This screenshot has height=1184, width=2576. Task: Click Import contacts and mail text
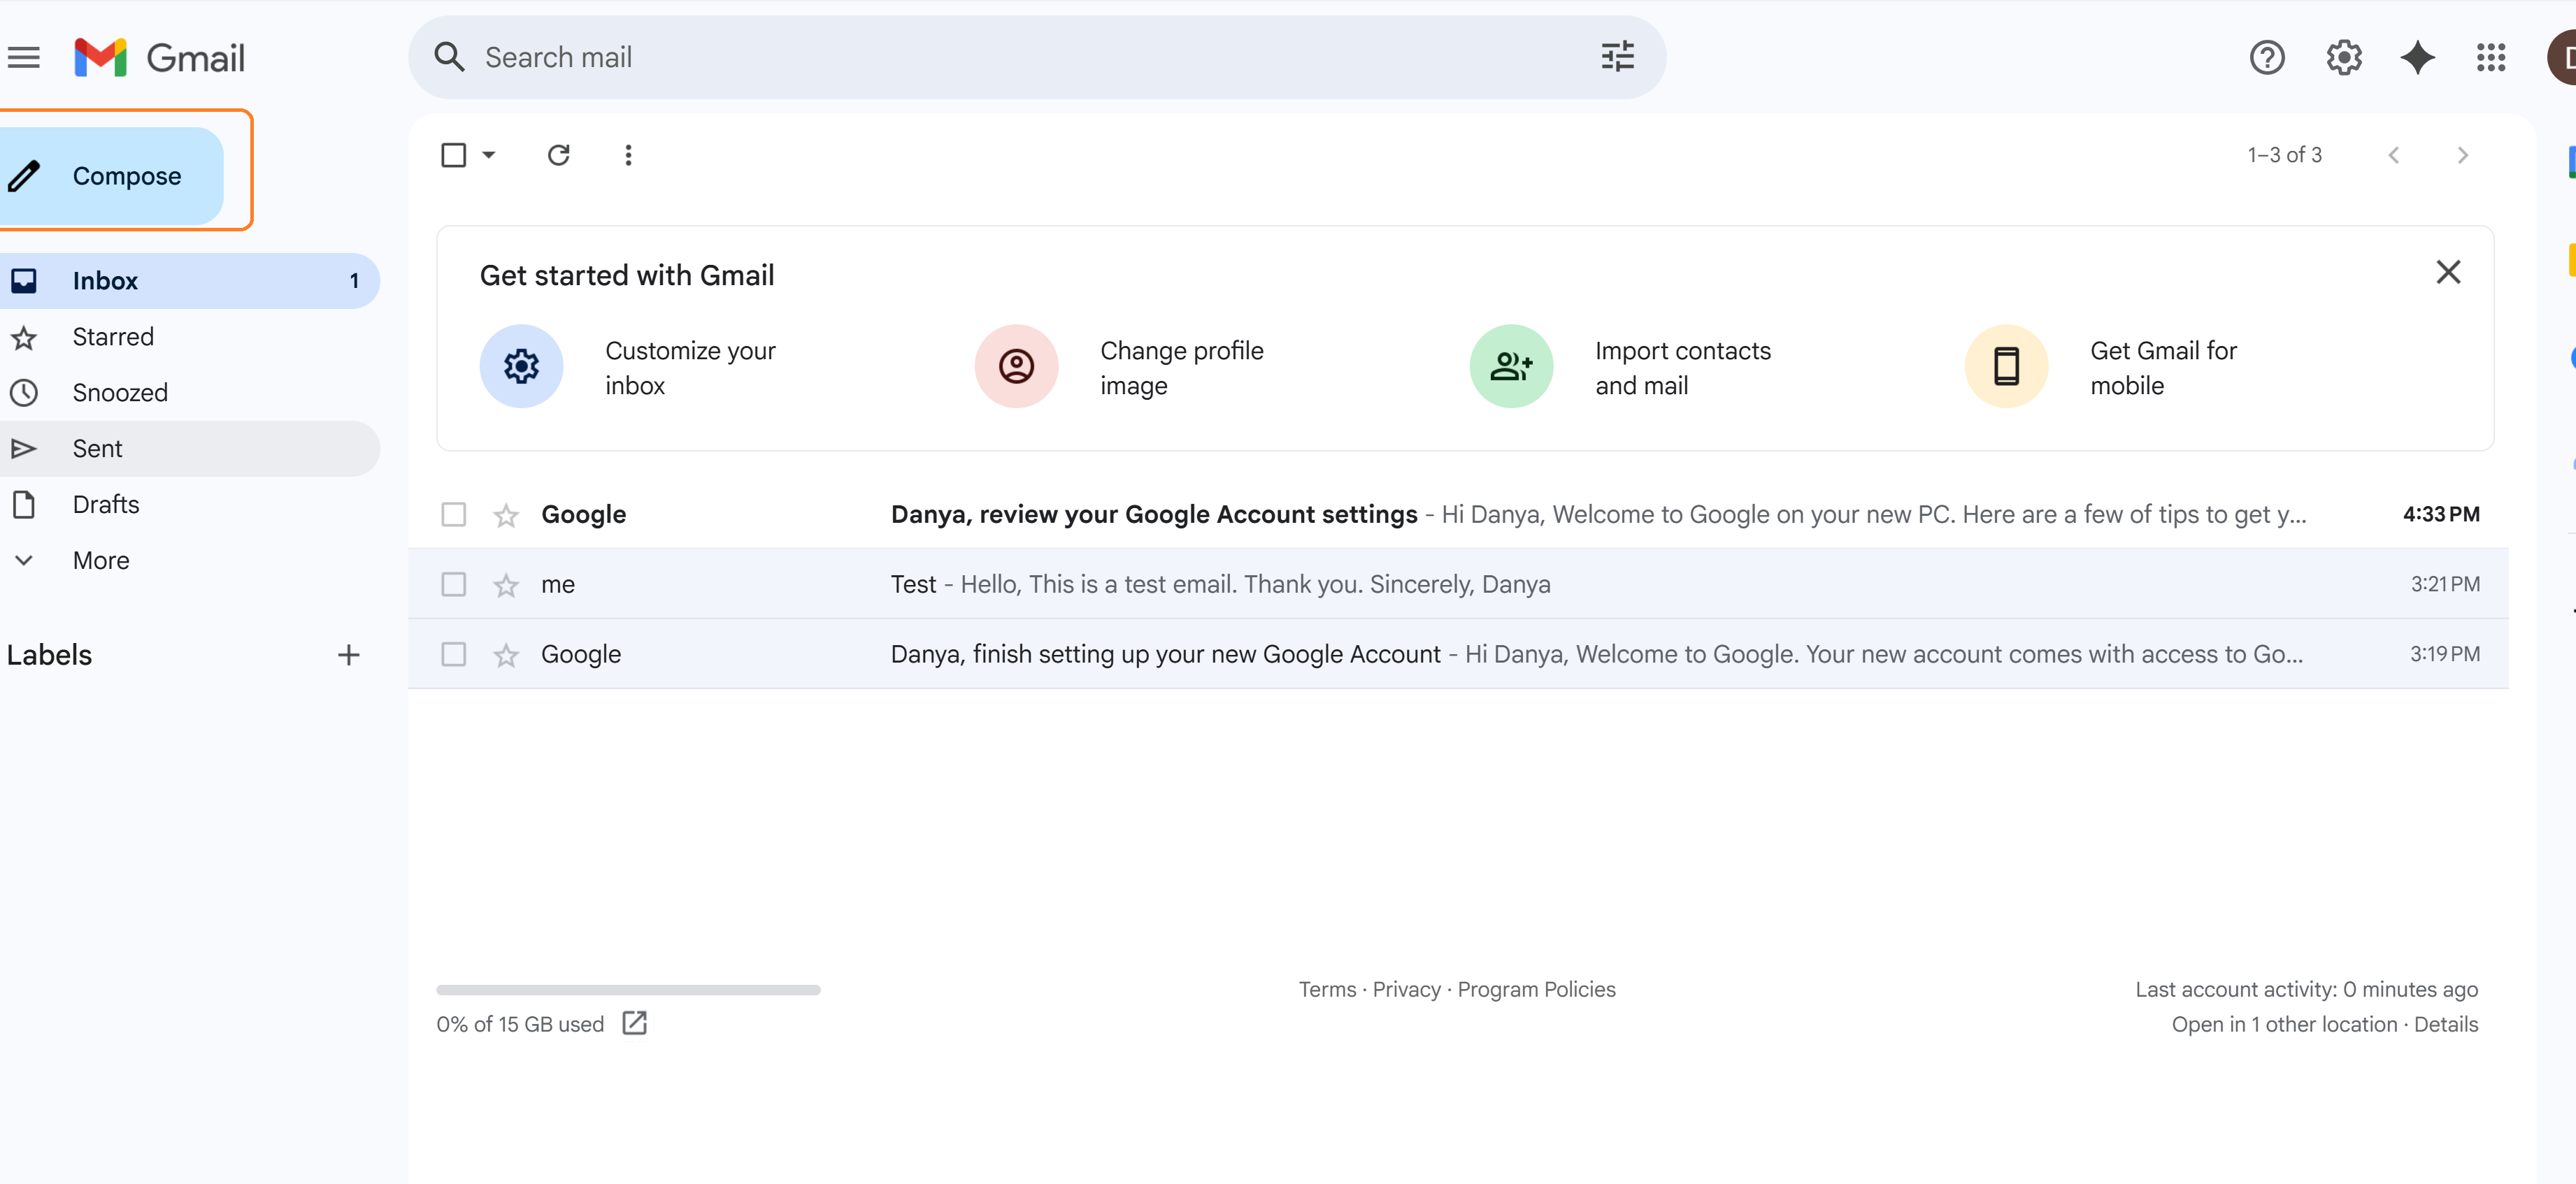point(1682,368)
